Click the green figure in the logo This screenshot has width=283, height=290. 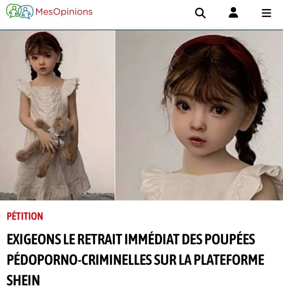tap(13, 11)
